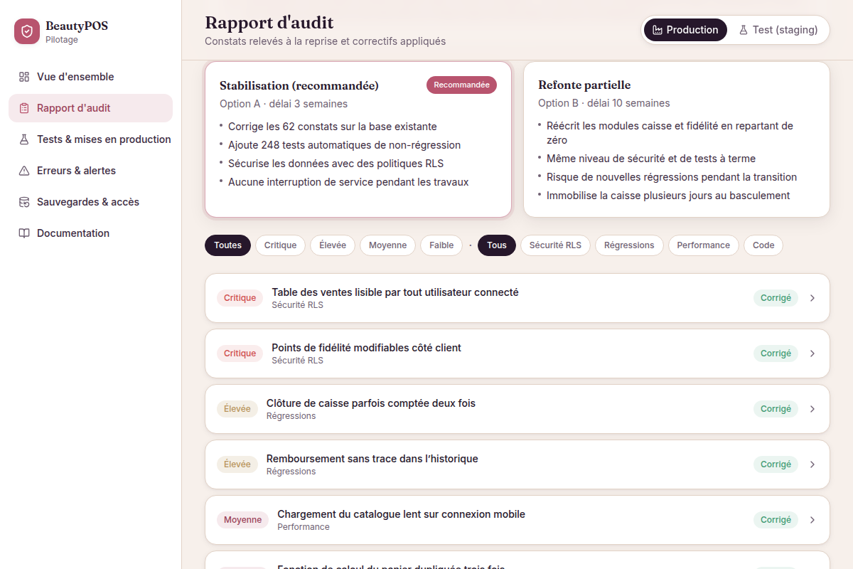This screenshot has height=569, width=853.
Task: Click Corrigé status on Points de fidélité row
Action: pyautogui.click(x=776, y=353)
